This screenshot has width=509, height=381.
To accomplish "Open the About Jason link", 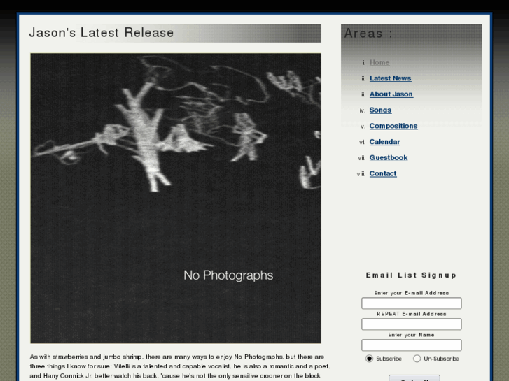I will (391, 94).
